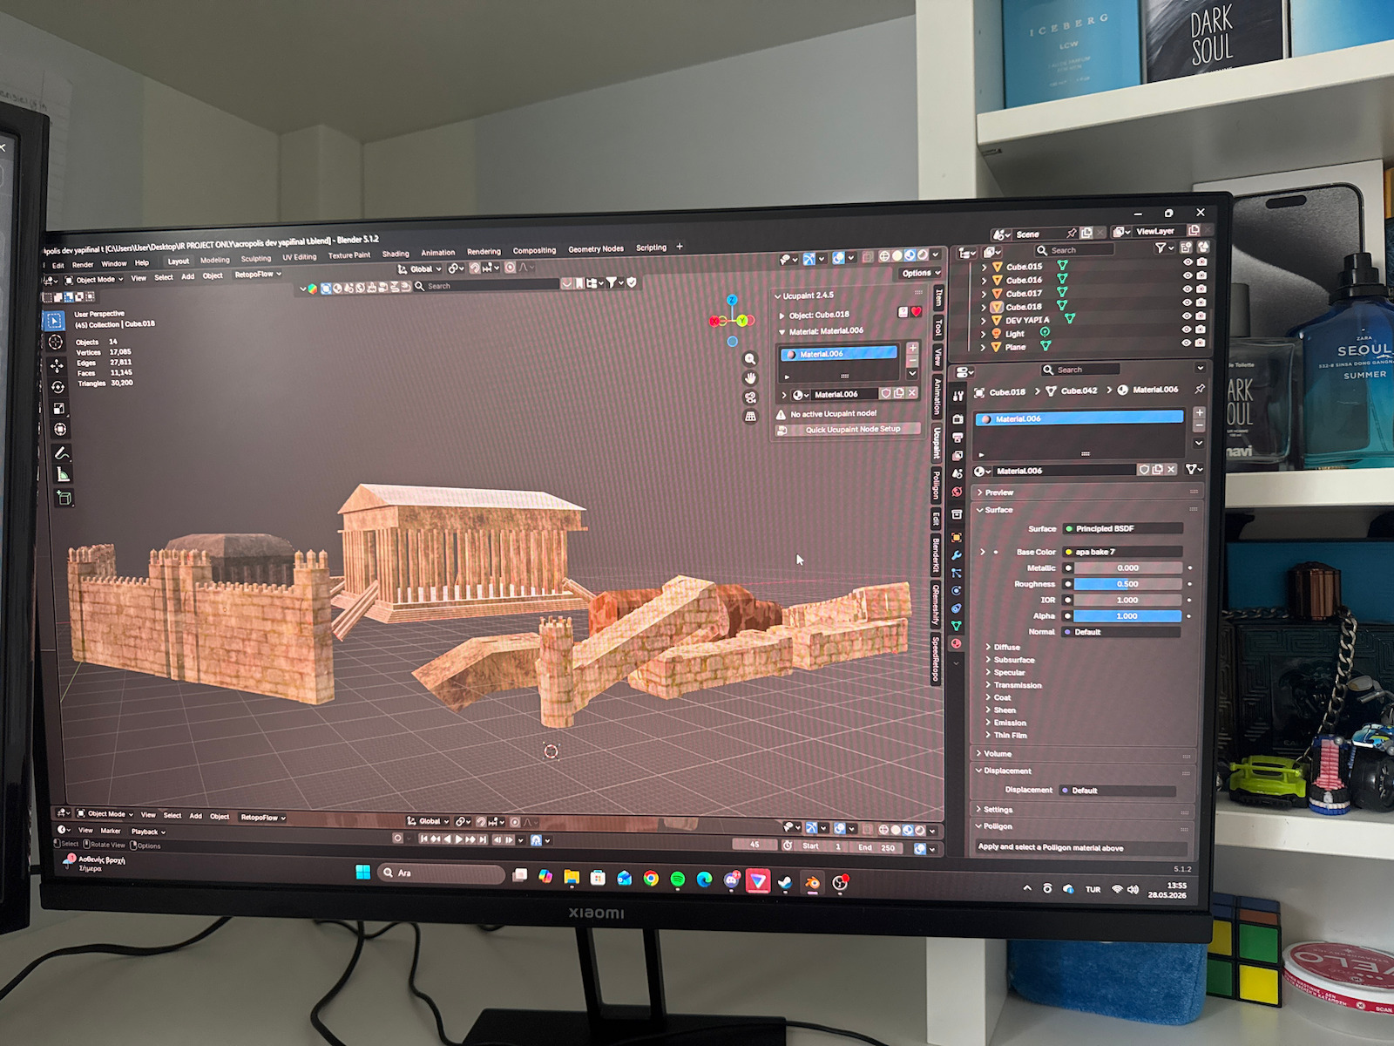The image size is (1394, 1046).
Task: Click the Principled BSDF surface button
Action: tap(1123, 528)
